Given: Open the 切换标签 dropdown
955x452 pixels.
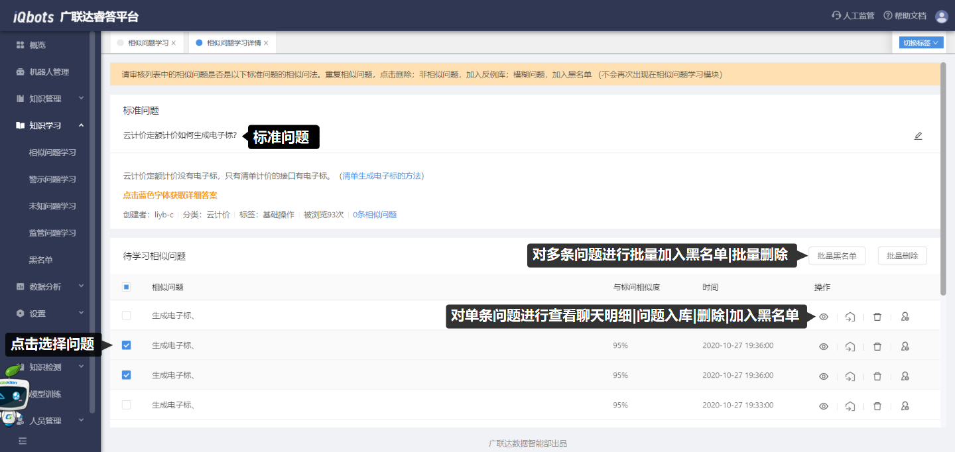Looking at the screenshot, I should coord(921,43).
